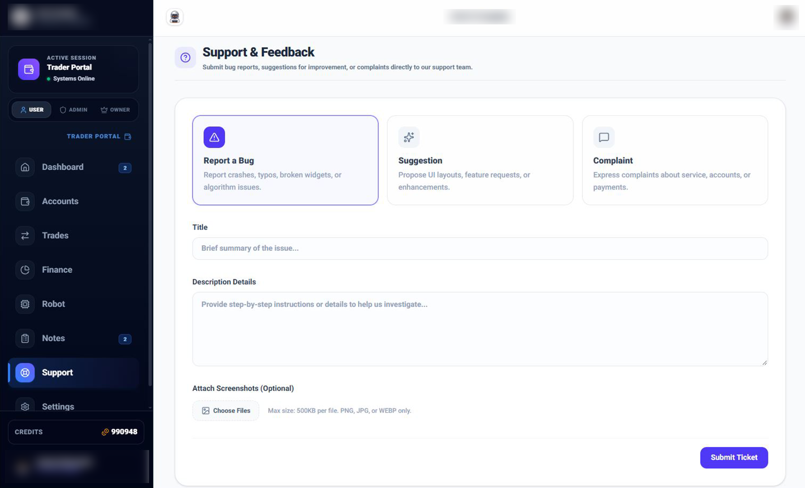
Task: Click into the Description Details textarea
Action: pyautogui.click(x=480, y=329)
